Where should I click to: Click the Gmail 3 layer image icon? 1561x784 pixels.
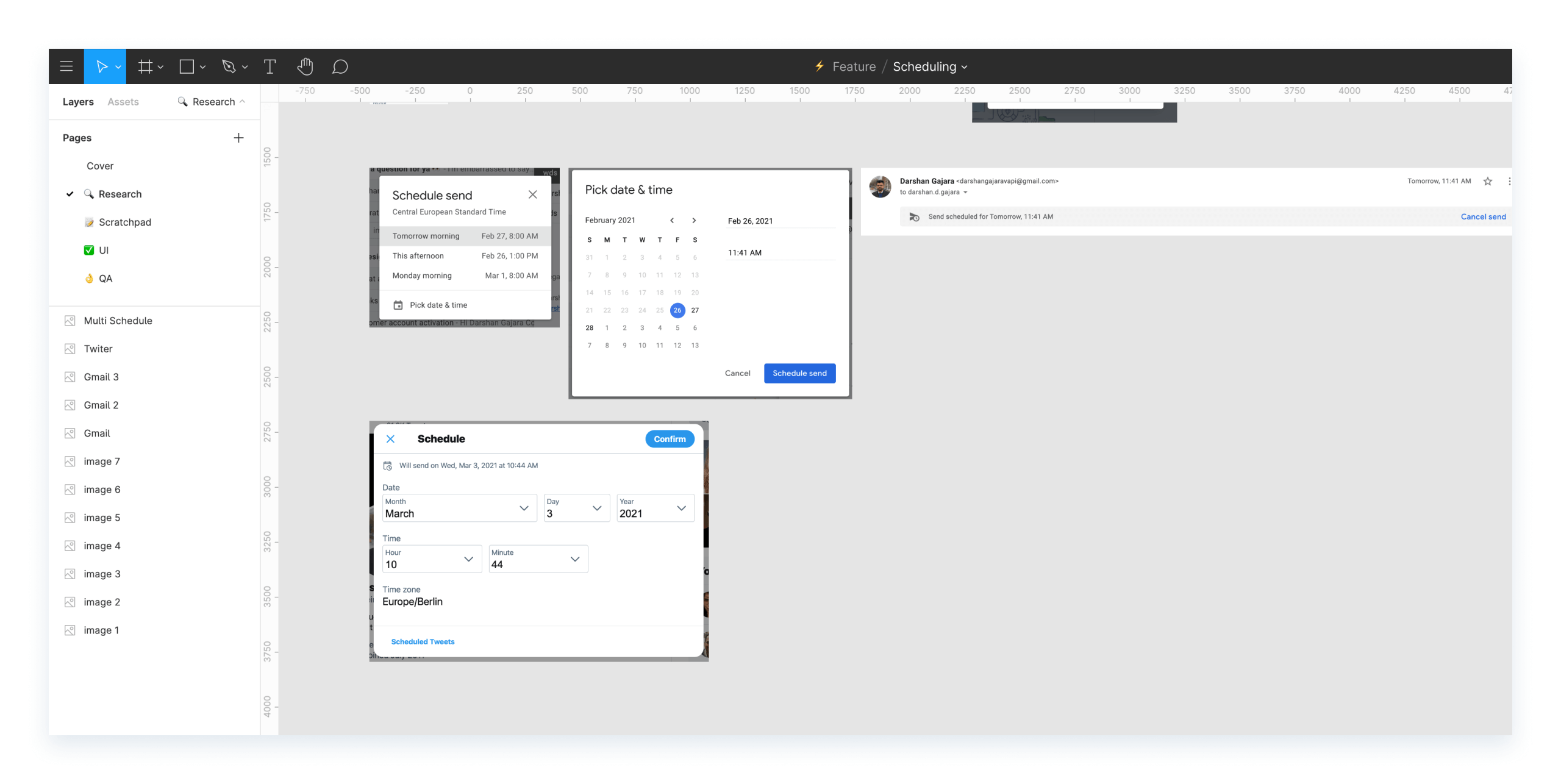point(70,377)
